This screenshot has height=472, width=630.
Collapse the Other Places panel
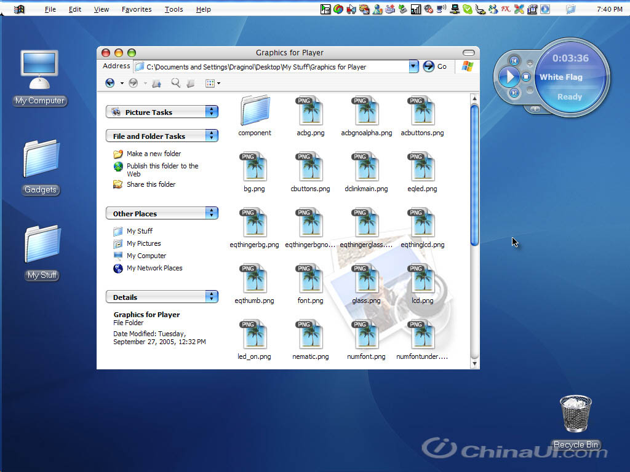pyautogui.click(x=212, y=213)
